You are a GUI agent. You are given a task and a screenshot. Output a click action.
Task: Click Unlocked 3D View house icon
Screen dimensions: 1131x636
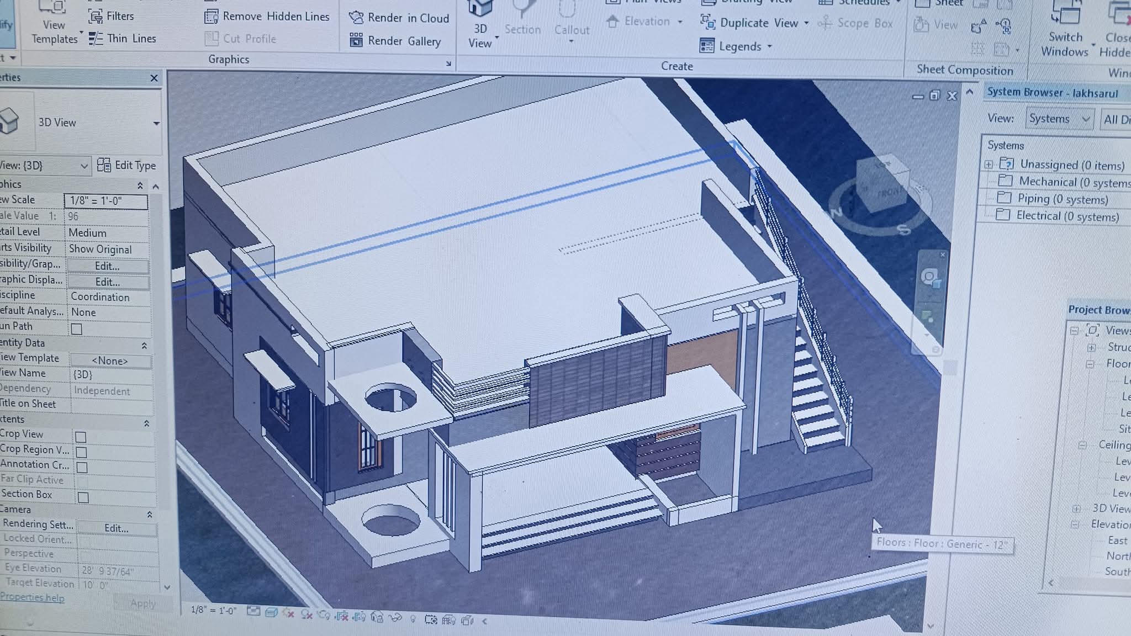[377, 617]
